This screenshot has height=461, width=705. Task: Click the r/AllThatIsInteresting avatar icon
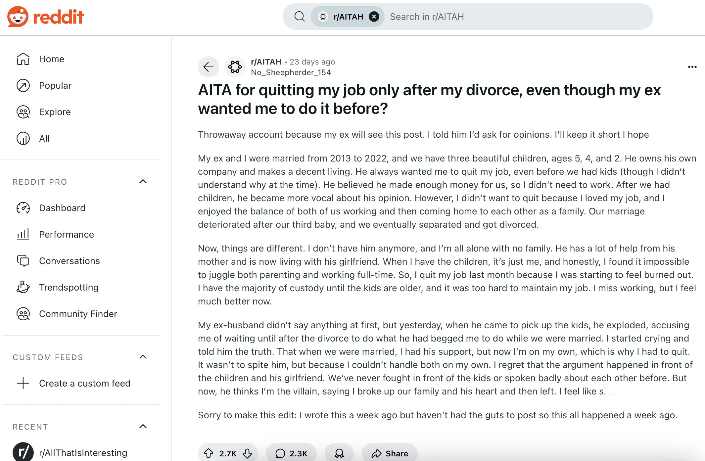[23, 452]
